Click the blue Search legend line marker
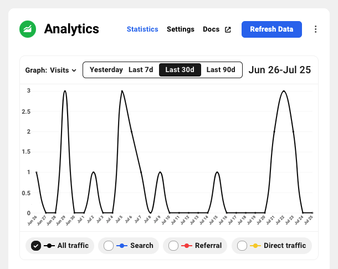This screenshot has height=269, width=338. click(122, 246)
